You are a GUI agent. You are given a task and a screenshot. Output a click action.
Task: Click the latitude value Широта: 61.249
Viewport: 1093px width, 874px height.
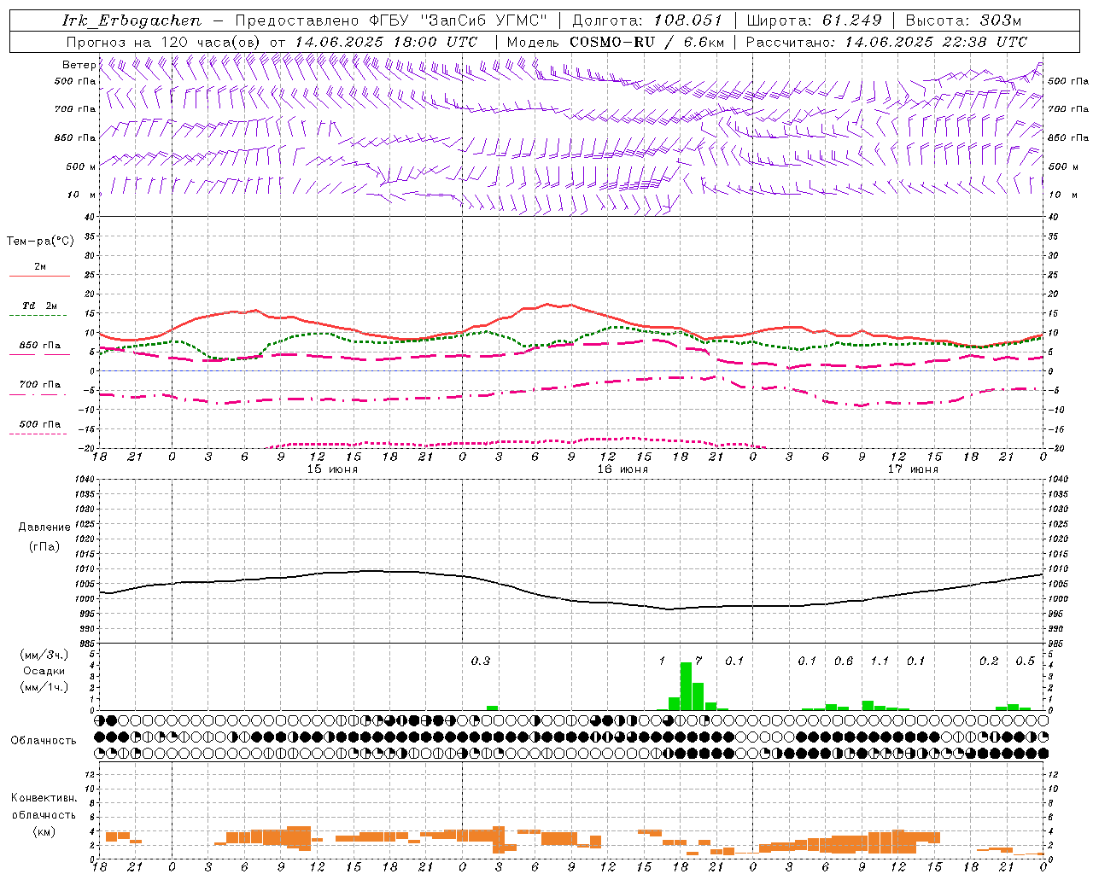click(x=814, y=20)
